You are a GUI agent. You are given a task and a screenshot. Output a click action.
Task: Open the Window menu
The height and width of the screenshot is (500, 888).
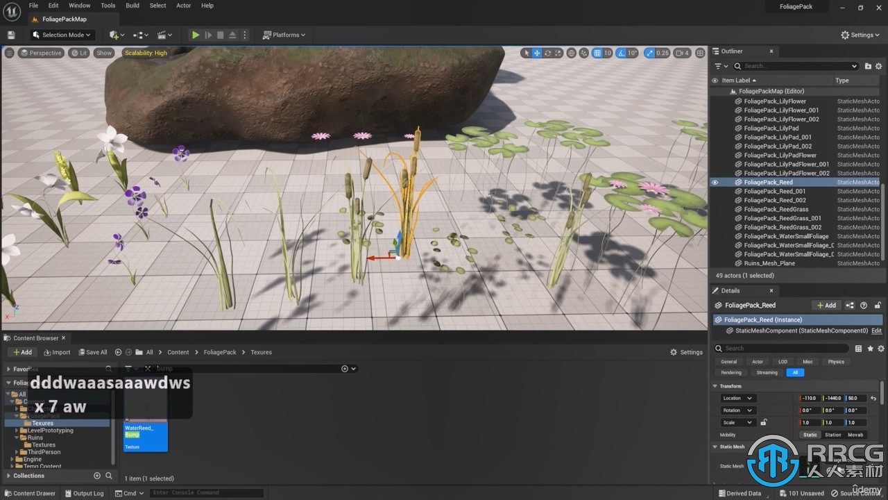coord(79,6)
